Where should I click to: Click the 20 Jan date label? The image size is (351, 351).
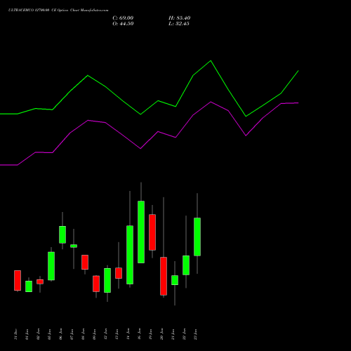click(161, 334)
